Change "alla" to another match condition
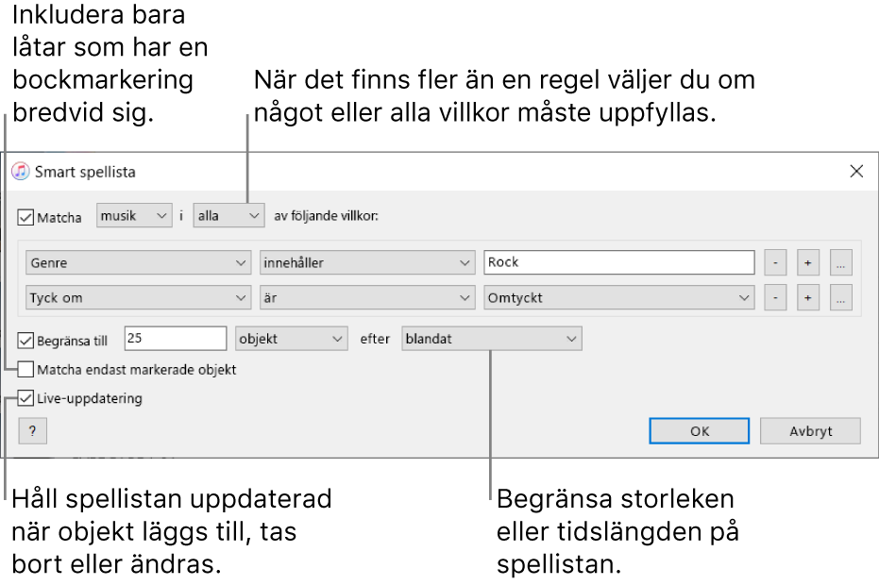 point(228,215)
